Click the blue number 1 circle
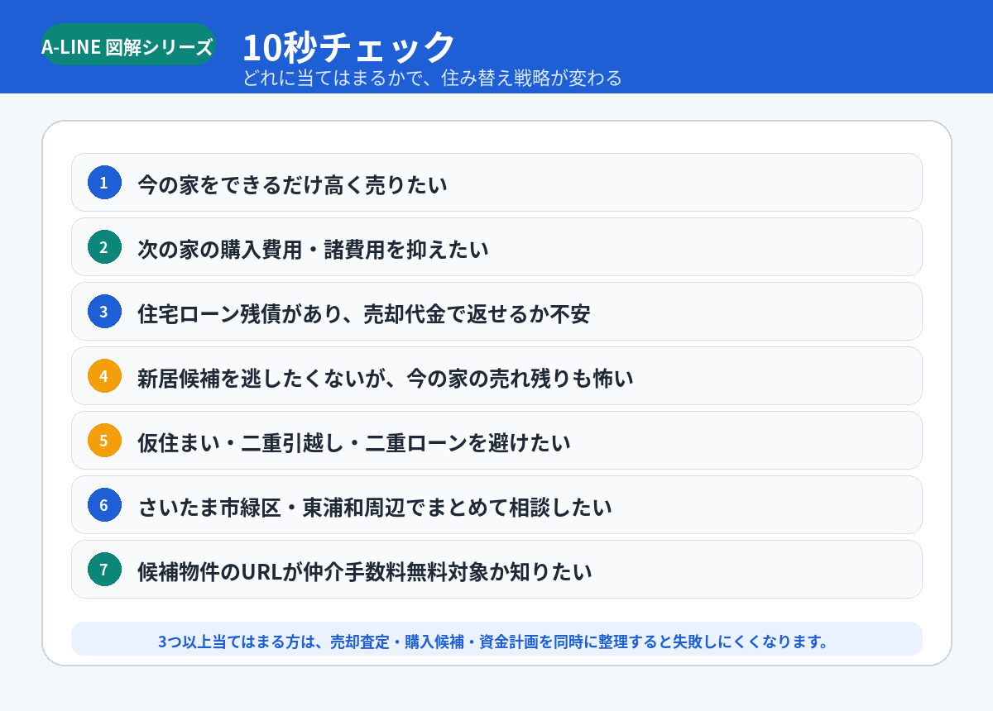The width and height of the screenshot is (993, 711). click(104, 183)
